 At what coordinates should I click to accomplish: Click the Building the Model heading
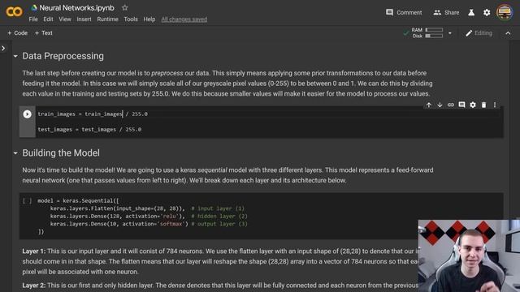click(61, 153)
